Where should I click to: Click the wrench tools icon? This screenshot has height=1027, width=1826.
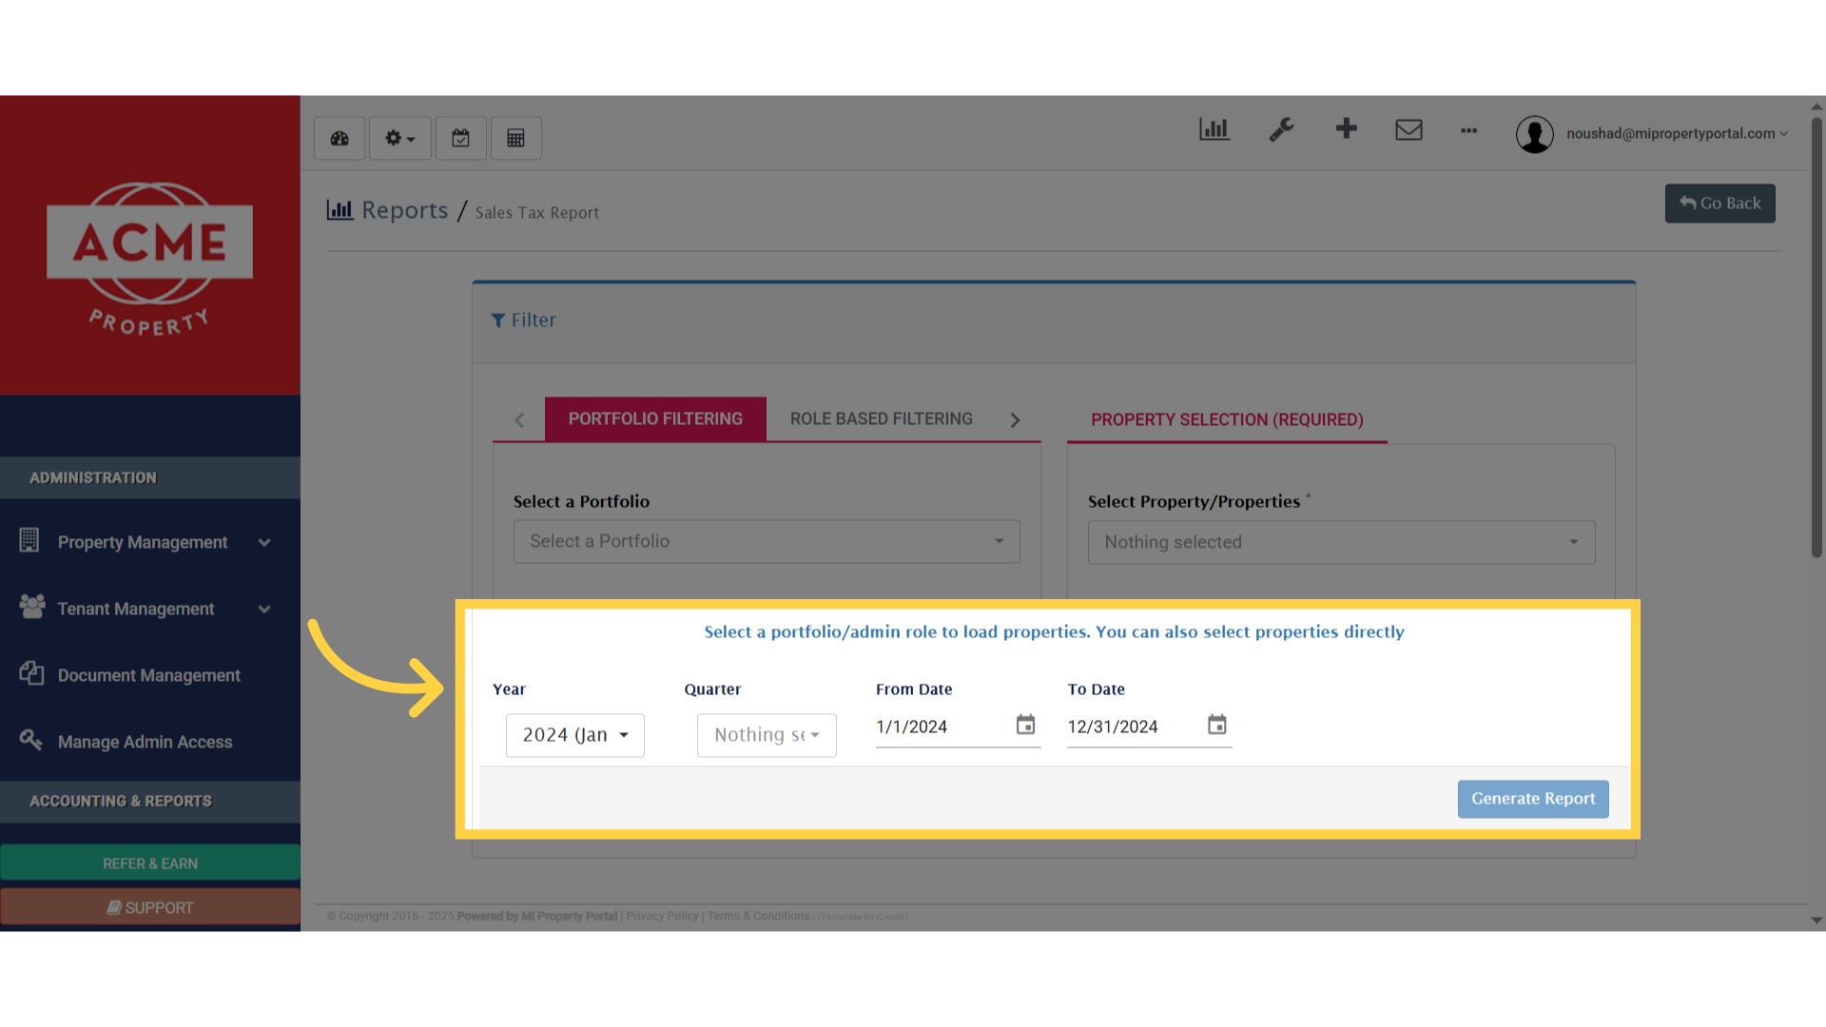(1281, 129)
